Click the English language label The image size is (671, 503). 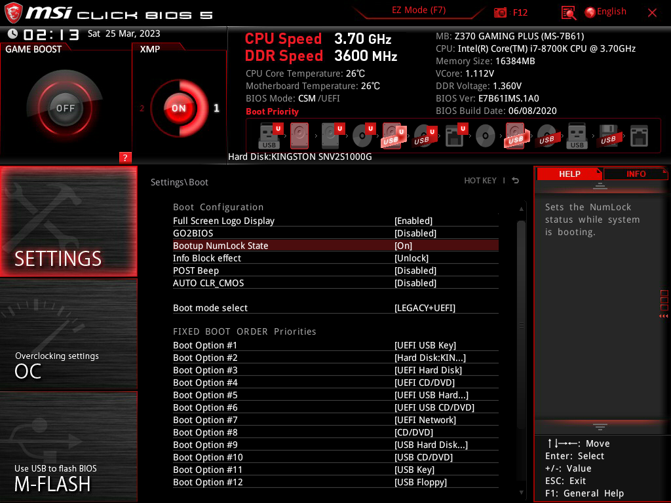[611, 12]
